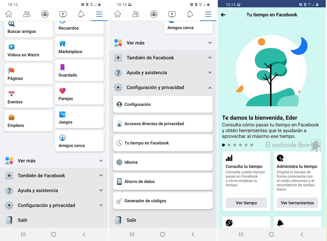Tap Android recents button in left screen
This screenshot has width=327, height=241.
[x=23, y=234]
